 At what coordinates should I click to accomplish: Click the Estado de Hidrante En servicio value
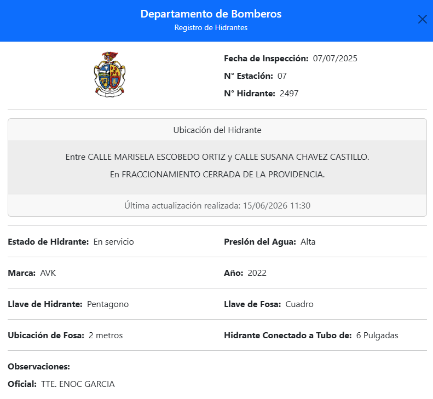pos(113,242)
